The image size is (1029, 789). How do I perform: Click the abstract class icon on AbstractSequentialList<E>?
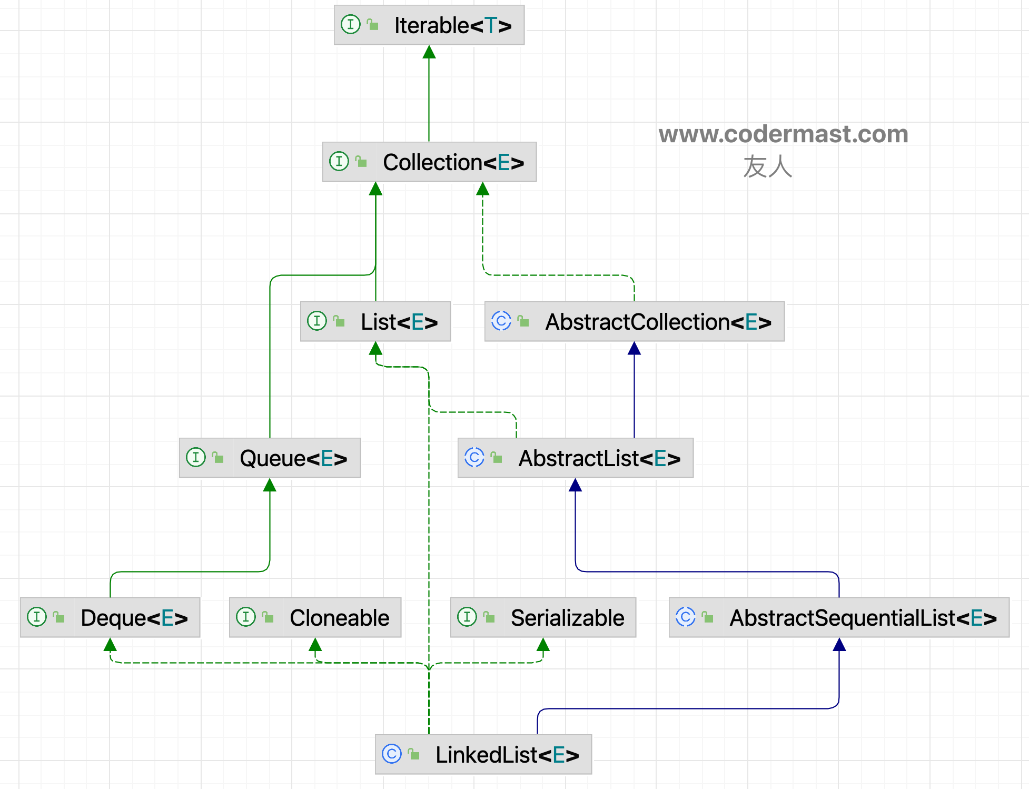click(x=685, y=617)
